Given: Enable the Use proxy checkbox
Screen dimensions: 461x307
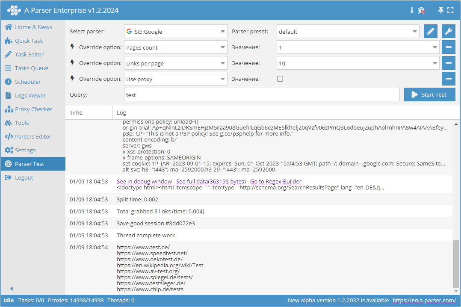Looking at the screenshot, I should click(x=280, y=79).
